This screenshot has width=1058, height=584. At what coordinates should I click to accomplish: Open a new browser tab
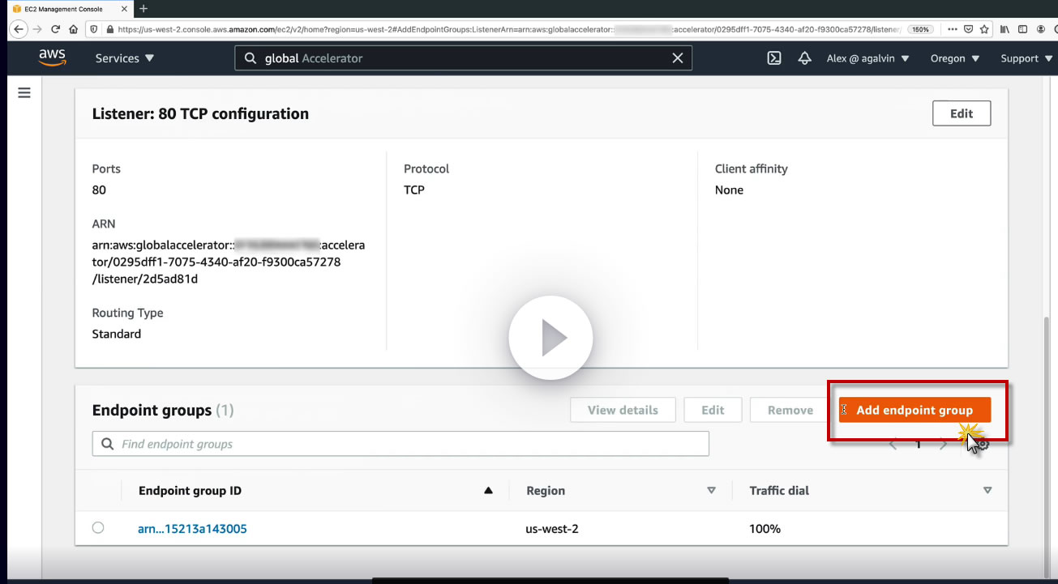[x=143, y=8]
